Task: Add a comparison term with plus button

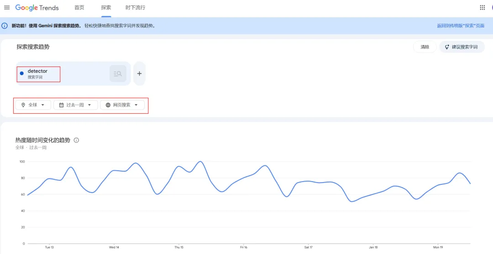Action: (140, 74)
